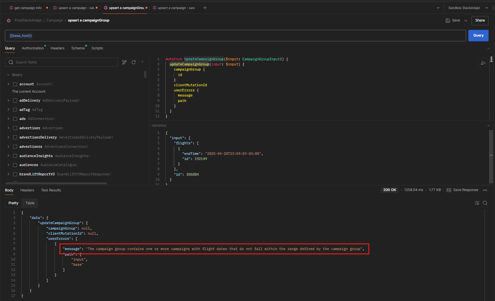The height and width of the screenshot is (301, 495).
Task: Tick the audiences checkbox
Action: (x=15, y=165)
